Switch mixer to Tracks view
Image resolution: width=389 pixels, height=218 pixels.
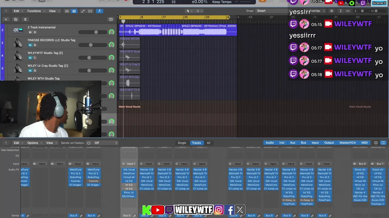196,143
